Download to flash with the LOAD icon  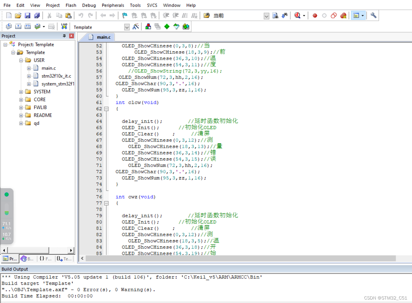(64, 26)
